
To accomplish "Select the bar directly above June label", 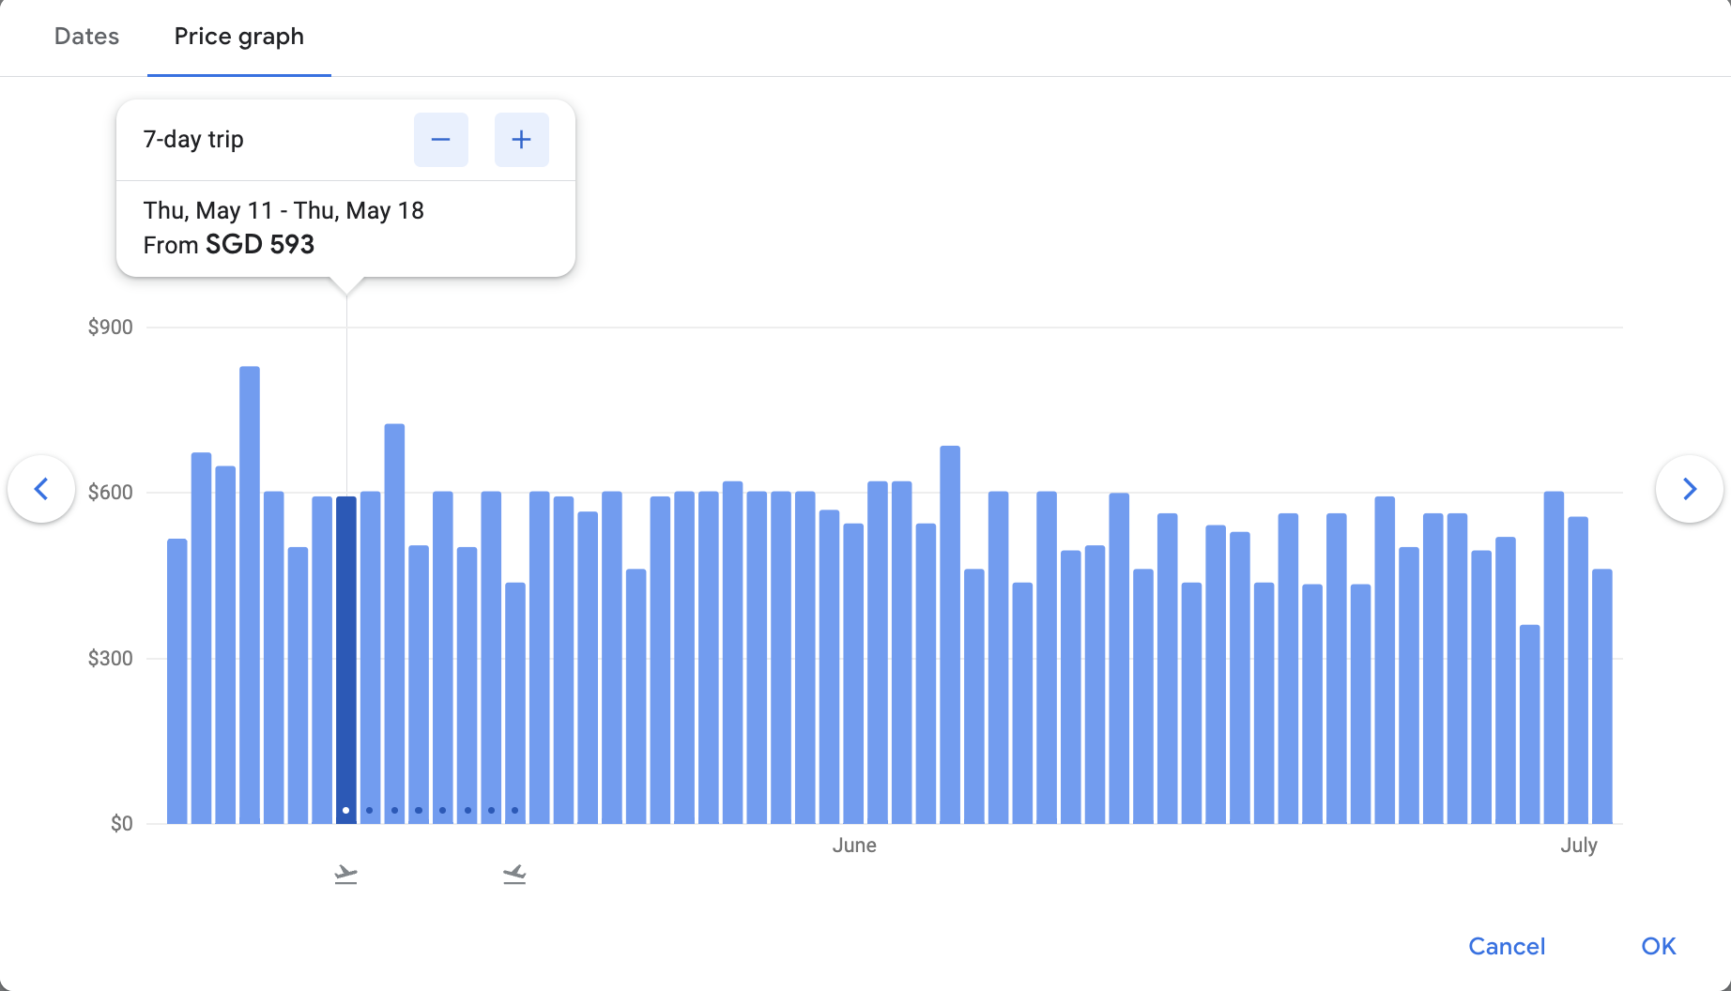I will point(853,674).
